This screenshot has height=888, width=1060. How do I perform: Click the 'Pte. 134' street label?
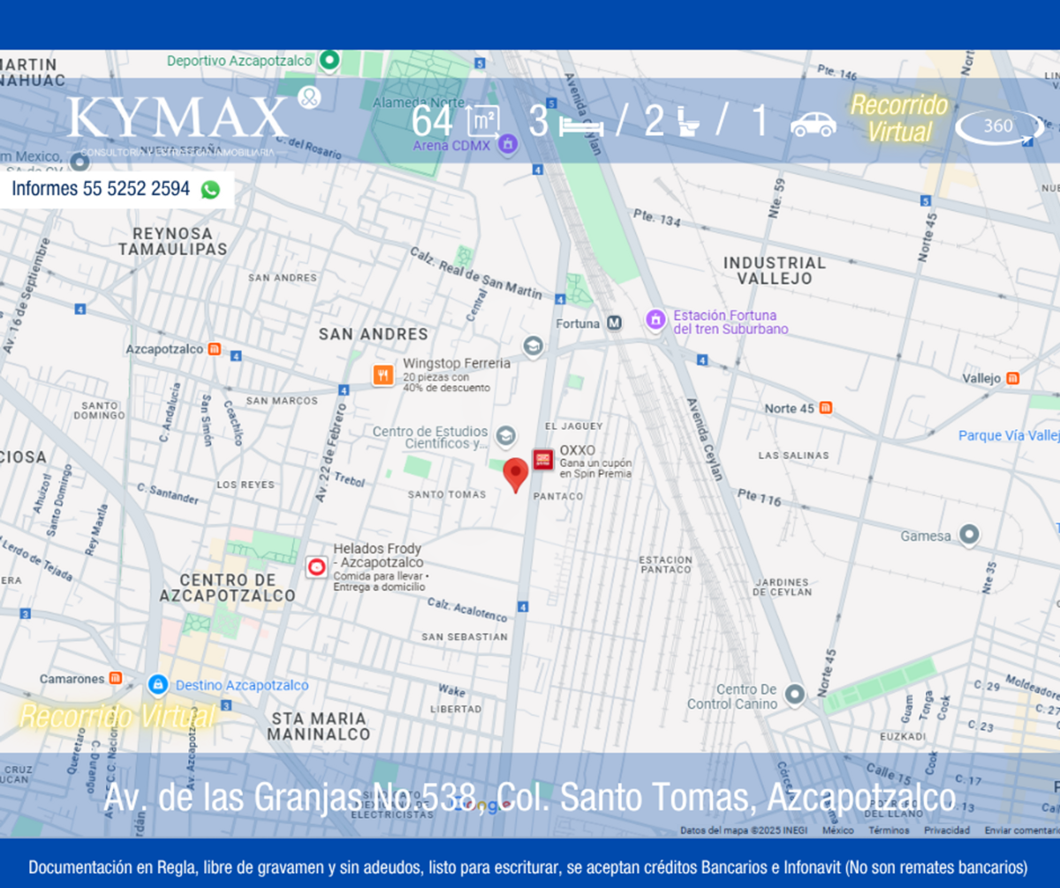[656, 218]
